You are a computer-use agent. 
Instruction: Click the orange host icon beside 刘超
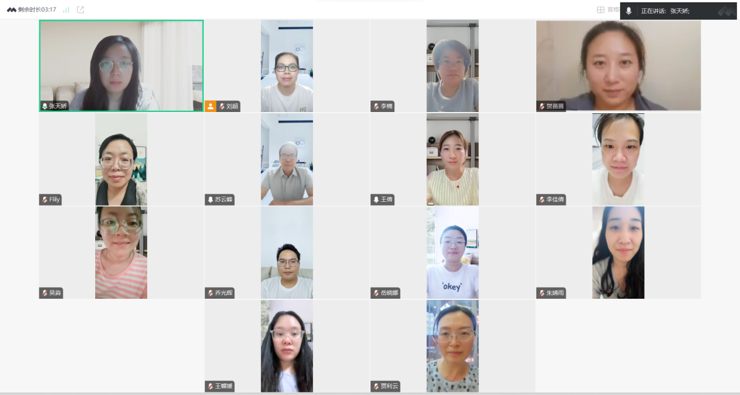click(x=211, y=106)
